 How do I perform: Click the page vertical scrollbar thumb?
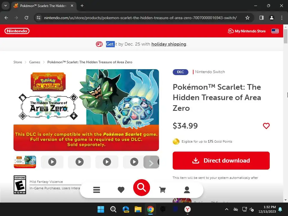[285, 36]
